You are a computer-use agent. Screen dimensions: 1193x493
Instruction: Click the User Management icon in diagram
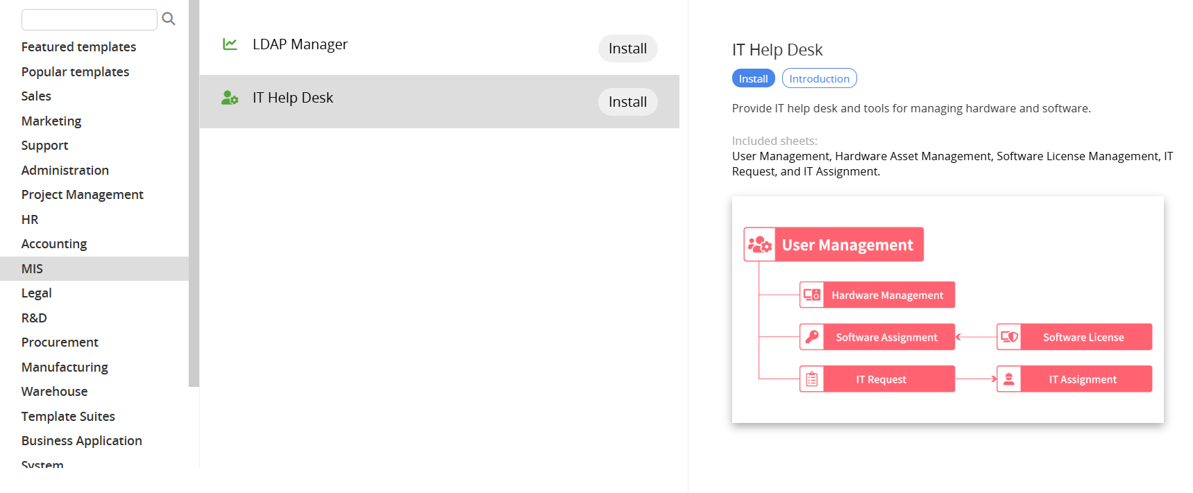coord(760,245)
